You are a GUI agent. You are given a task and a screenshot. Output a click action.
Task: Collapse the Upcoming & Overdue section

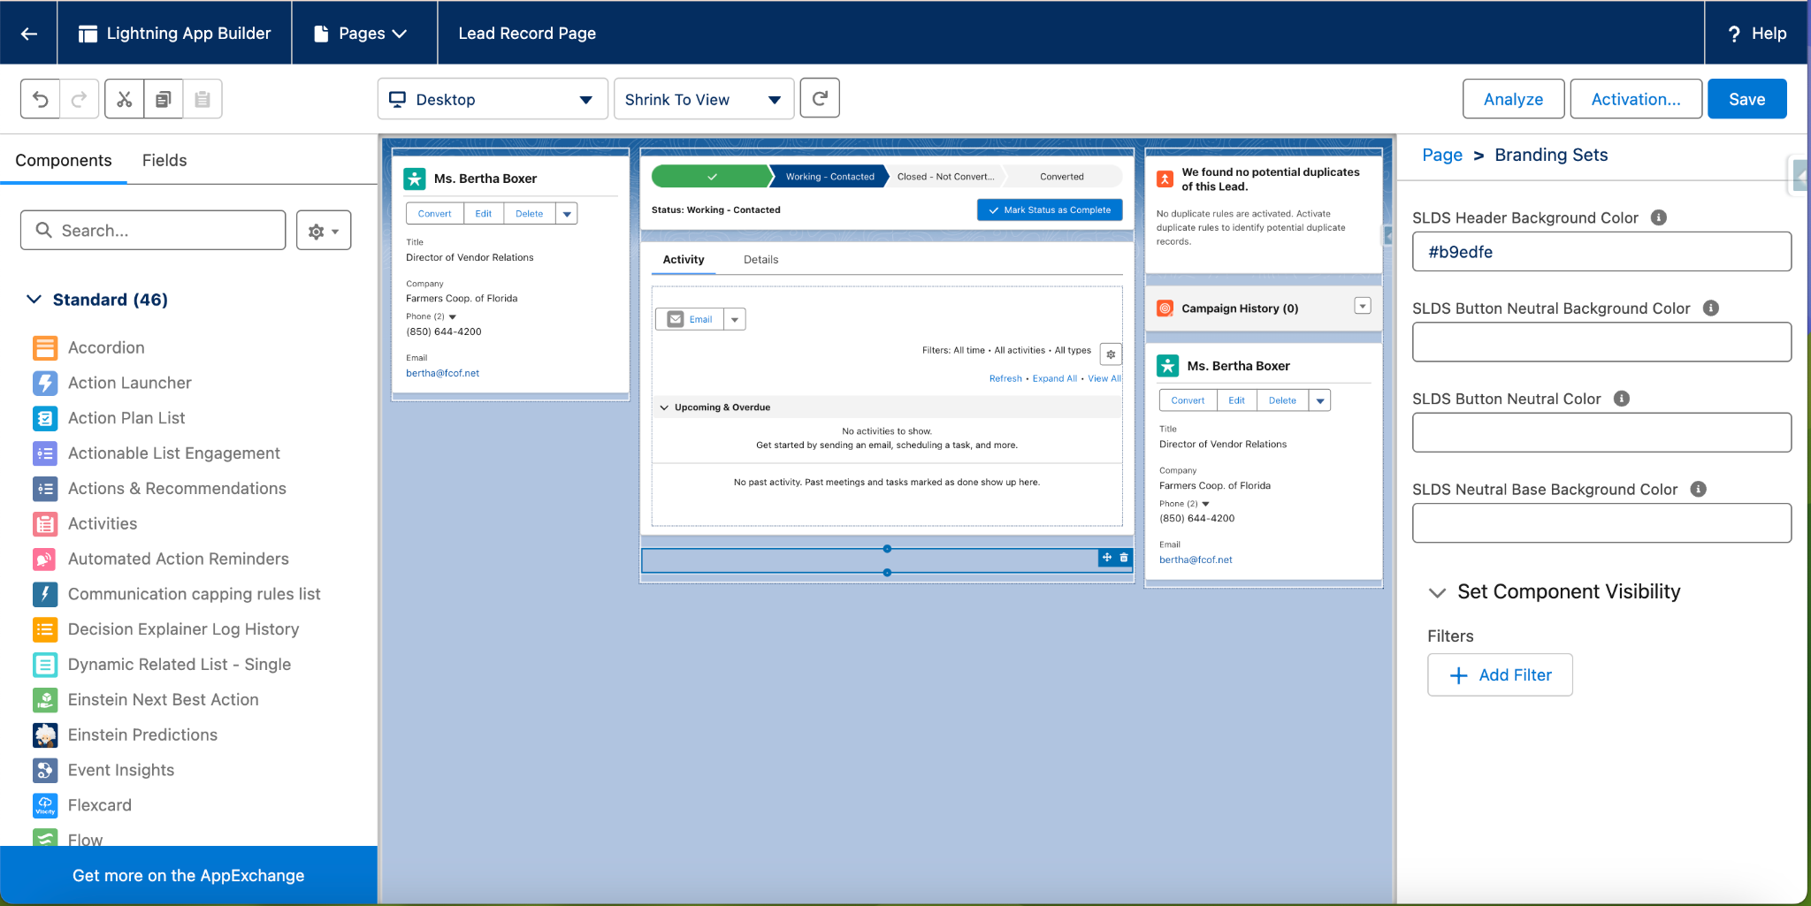click(664, 407)
